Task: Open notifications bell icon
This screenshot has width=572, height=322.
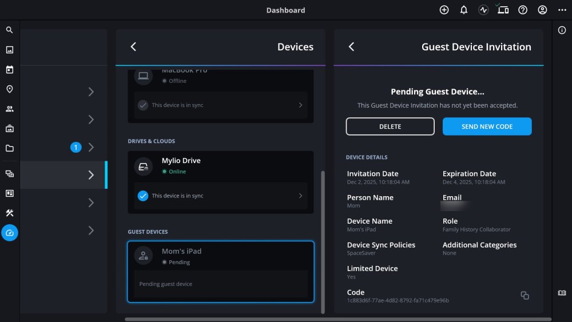Action: point(464,10)
